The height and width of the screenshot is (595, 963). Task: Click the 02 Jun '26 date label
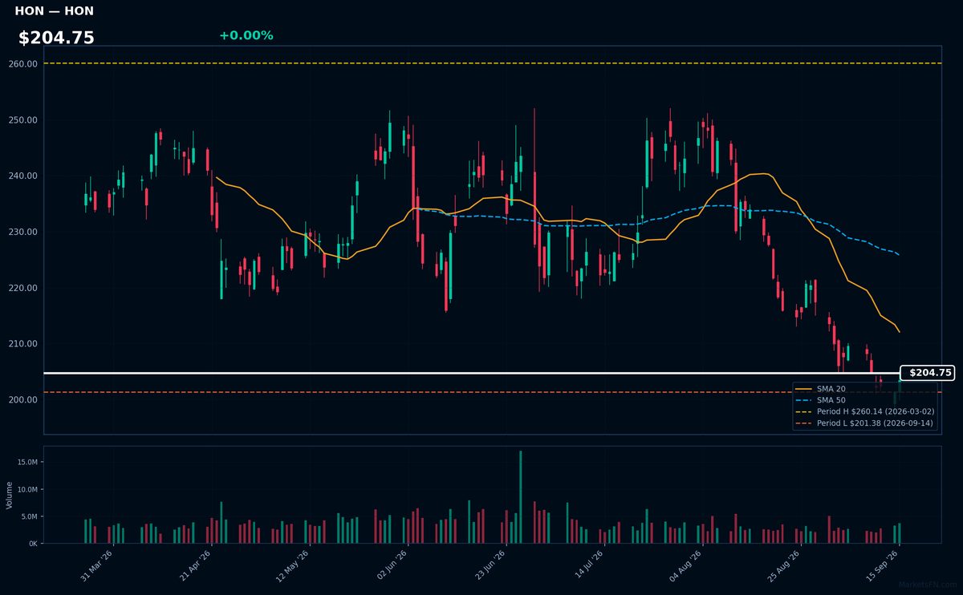click(x=391, y=566)
